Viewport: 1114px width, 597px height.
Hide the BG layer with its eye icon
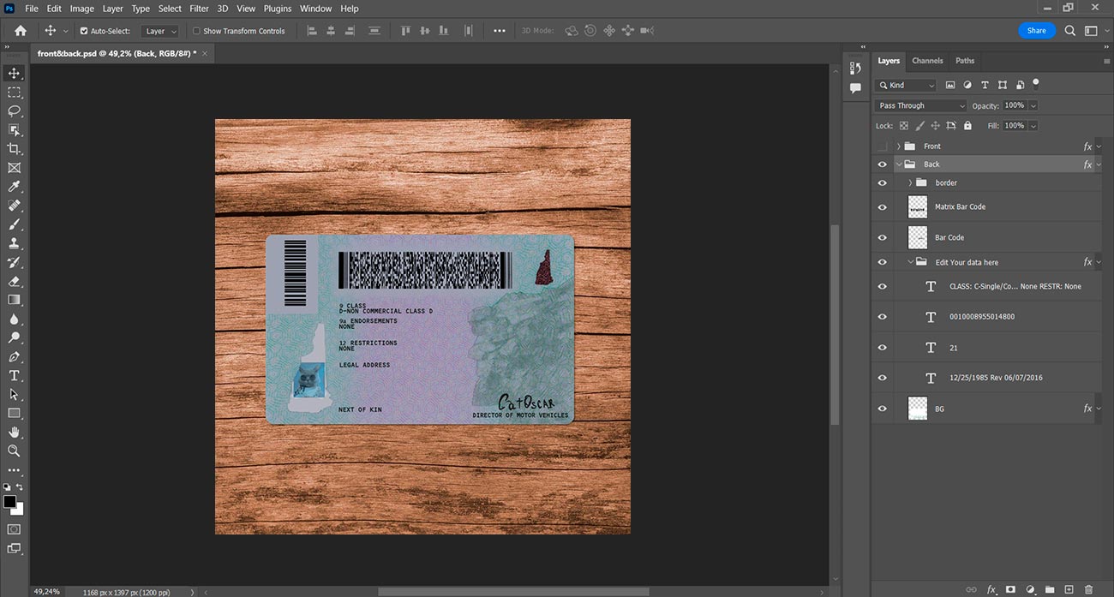coord(882,409)
